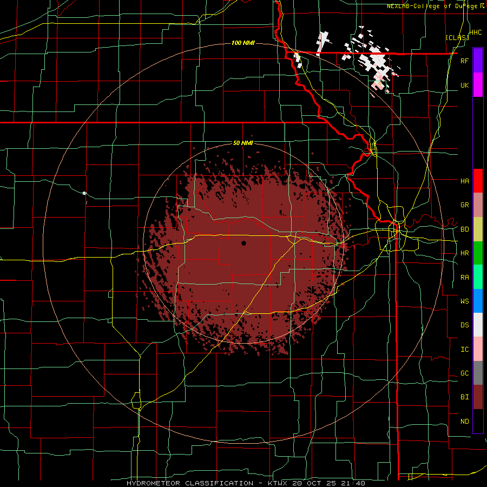Click the IC legend label
487x487 pixels.
[464, 350]
